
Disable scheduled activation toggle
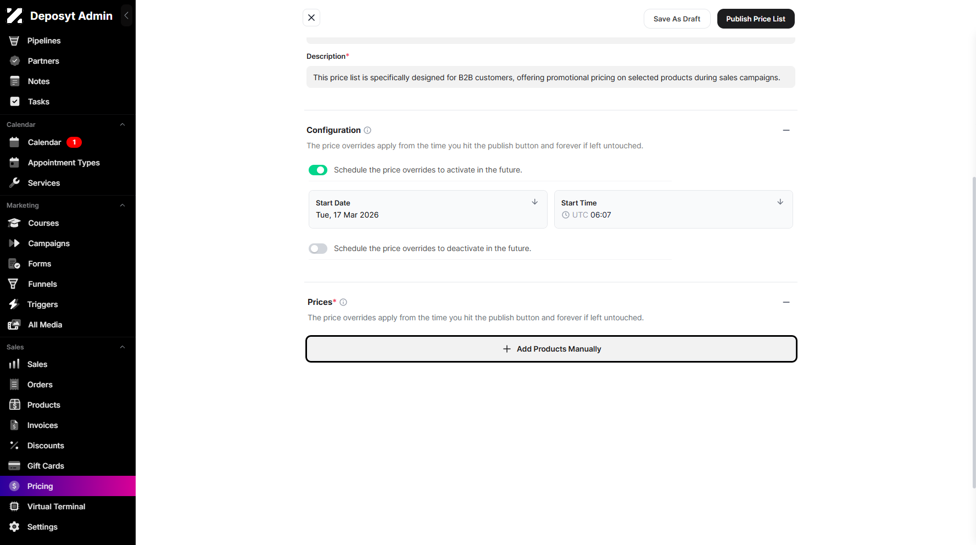point(318,170)
